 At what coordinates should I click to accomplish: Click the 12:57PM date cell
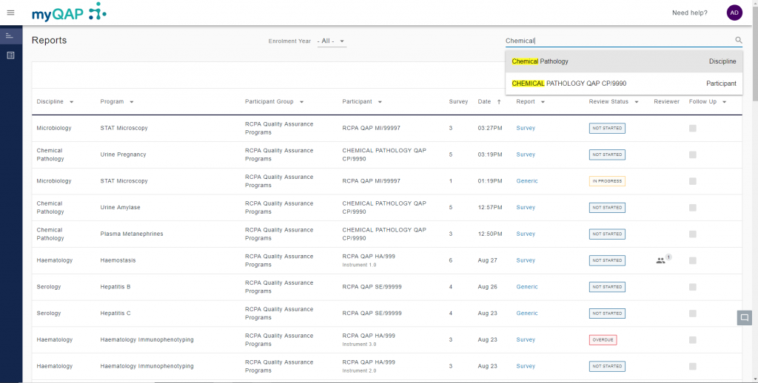(490, 208)
